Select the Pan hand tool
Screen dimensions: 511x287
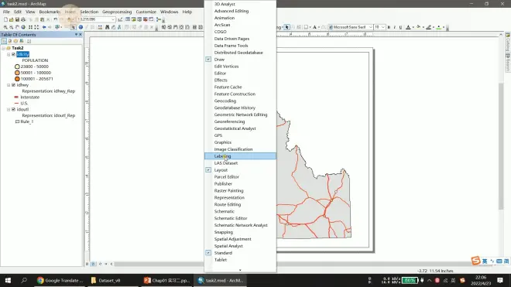click(17, 27)
